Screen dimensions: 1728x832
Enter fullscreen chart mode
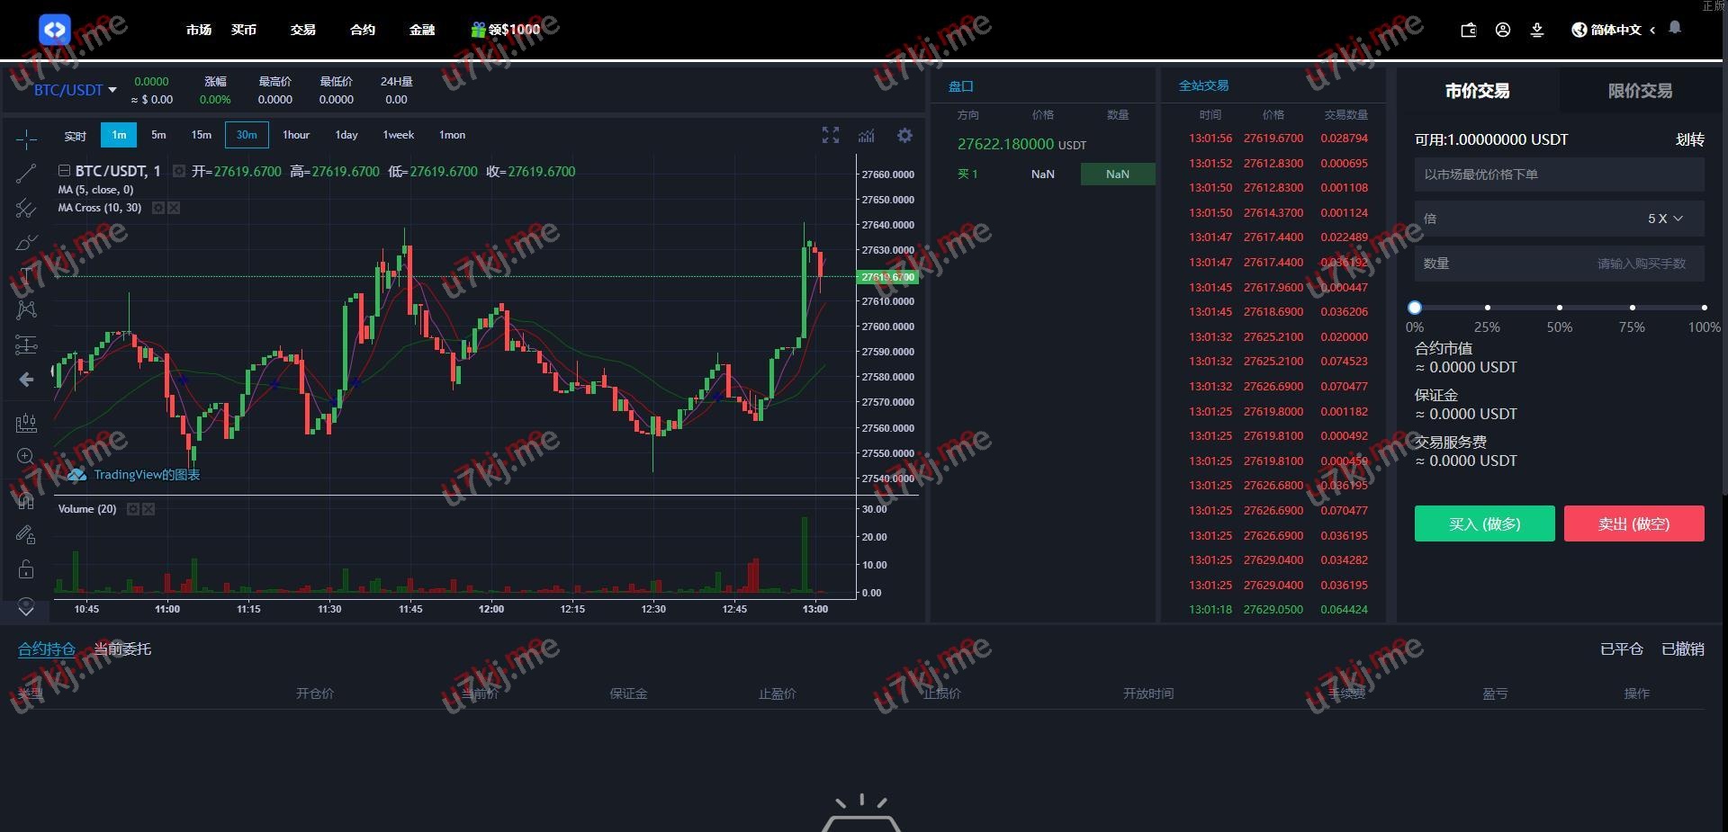coord(830,135)
